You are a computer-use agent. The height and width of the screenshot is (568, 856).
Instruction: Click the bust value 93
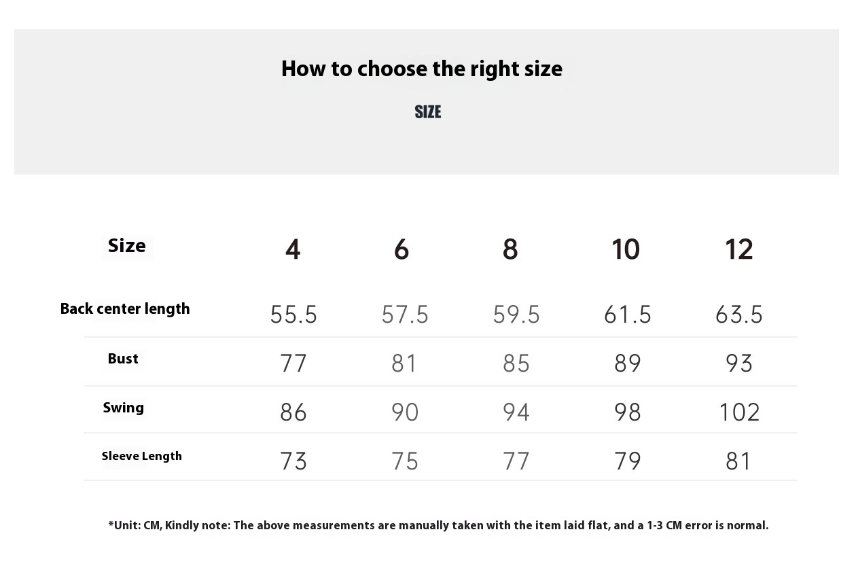[x=739, y=363]
